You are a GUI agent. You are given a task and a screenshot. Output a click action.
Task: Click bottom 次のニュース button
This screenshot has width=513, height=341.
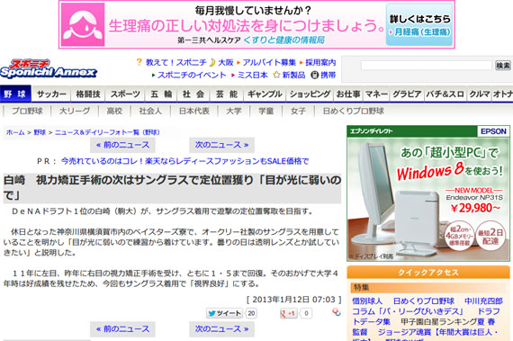[x=221, y=329]
